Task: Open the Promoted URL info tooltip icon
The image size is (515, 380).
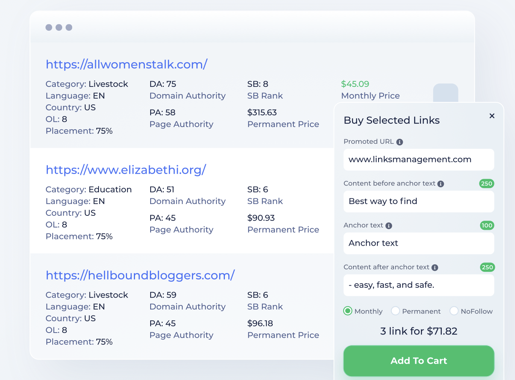Action: pos(400,142)
